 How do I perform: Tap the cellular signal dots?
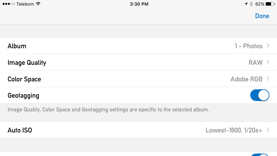pos(9,4)
